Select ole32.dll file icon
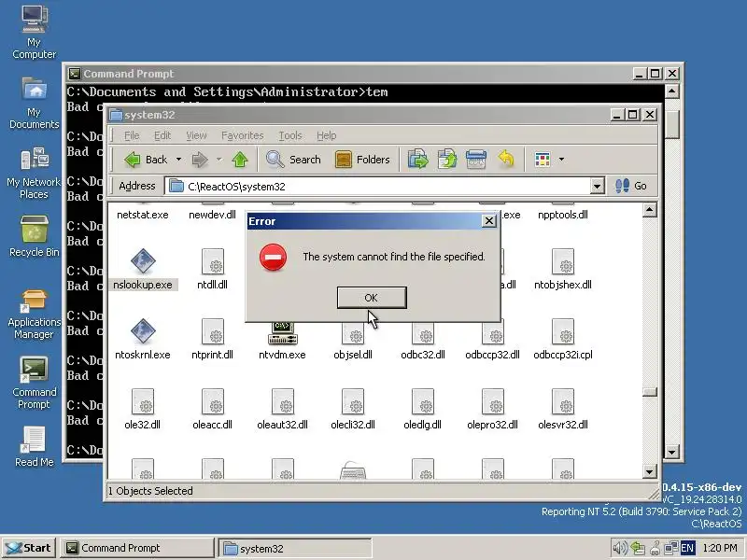Screen dimensions: 747x560 (x=143, y=401)
